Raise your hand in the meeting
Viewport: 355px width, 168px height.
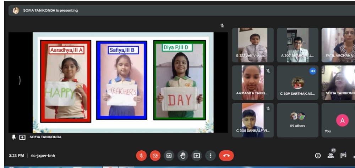point(183,156)
